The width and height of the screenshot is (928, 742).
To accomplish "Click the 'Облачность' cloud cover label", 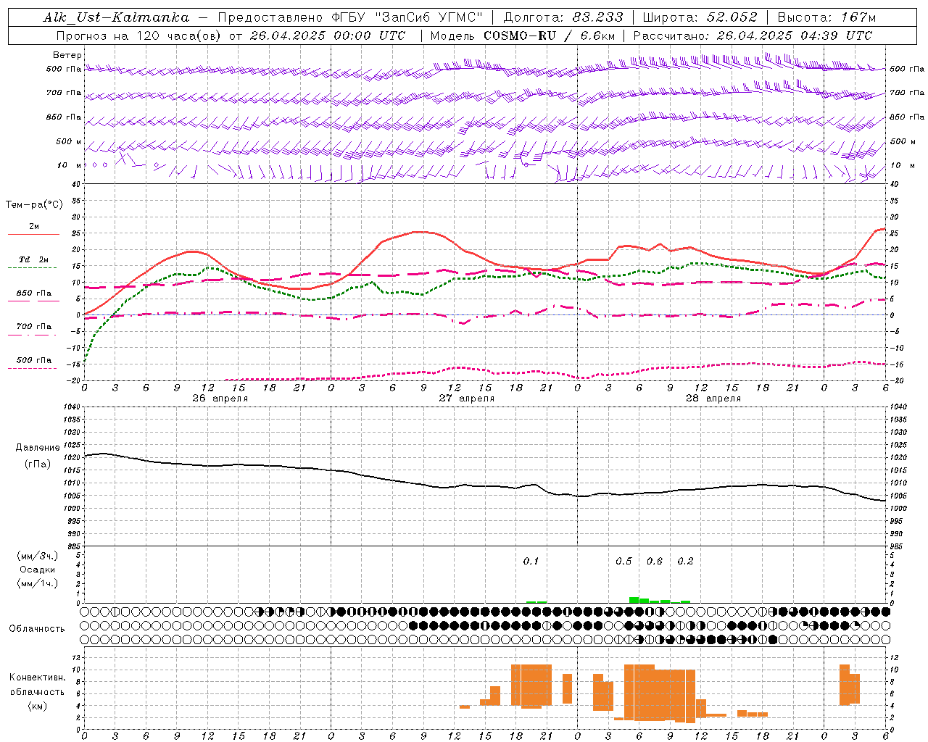I will coord(37,629).
